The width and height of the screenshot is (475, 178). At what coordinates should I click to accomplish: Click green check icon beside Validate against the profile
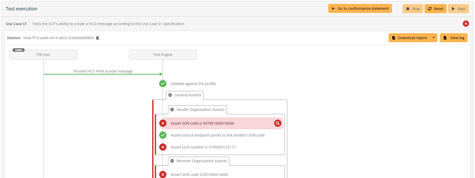(x=163, y=83)
